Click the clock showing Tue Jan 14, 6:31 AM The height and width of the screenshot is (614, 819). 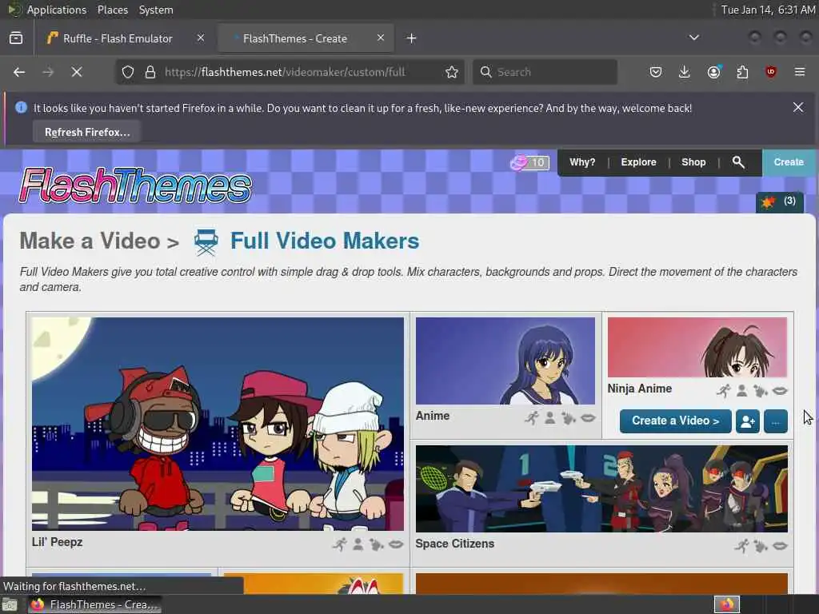pyautogui.click(x=768, y=10)
